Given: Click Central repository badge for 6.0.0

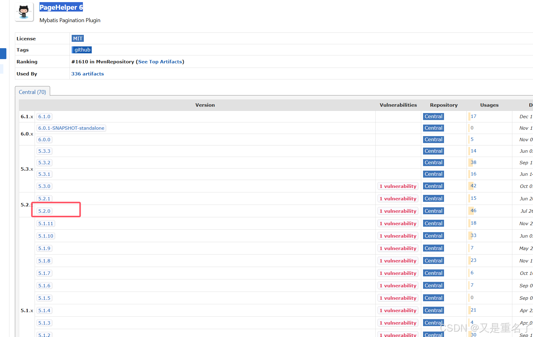Looking at the screenshot, I should (x=433, y=139).
